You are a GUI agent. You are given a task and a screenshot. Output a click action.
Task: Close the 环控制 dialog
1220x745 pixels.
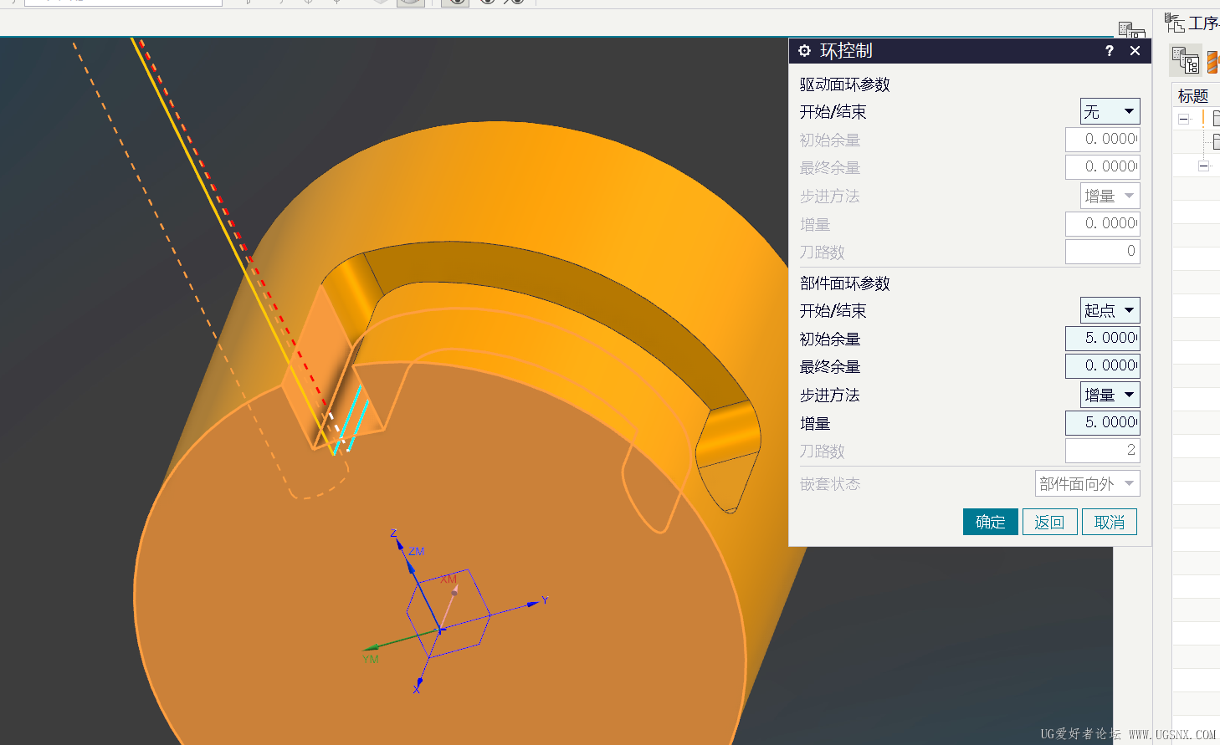pos(1135,51)
